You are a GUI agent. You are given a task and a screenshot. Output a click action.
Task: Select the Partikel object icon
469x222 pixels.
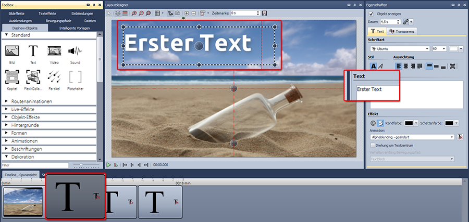[x=54, y=76]
